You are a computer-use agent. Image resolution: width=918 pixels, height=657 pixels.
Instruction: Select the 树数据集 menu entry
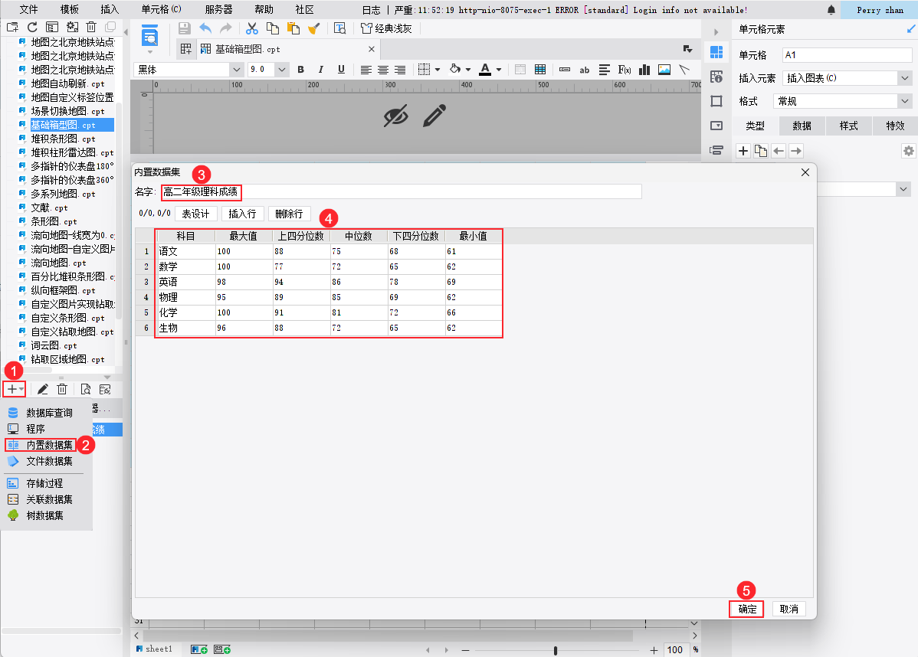[x=44, y=515]
